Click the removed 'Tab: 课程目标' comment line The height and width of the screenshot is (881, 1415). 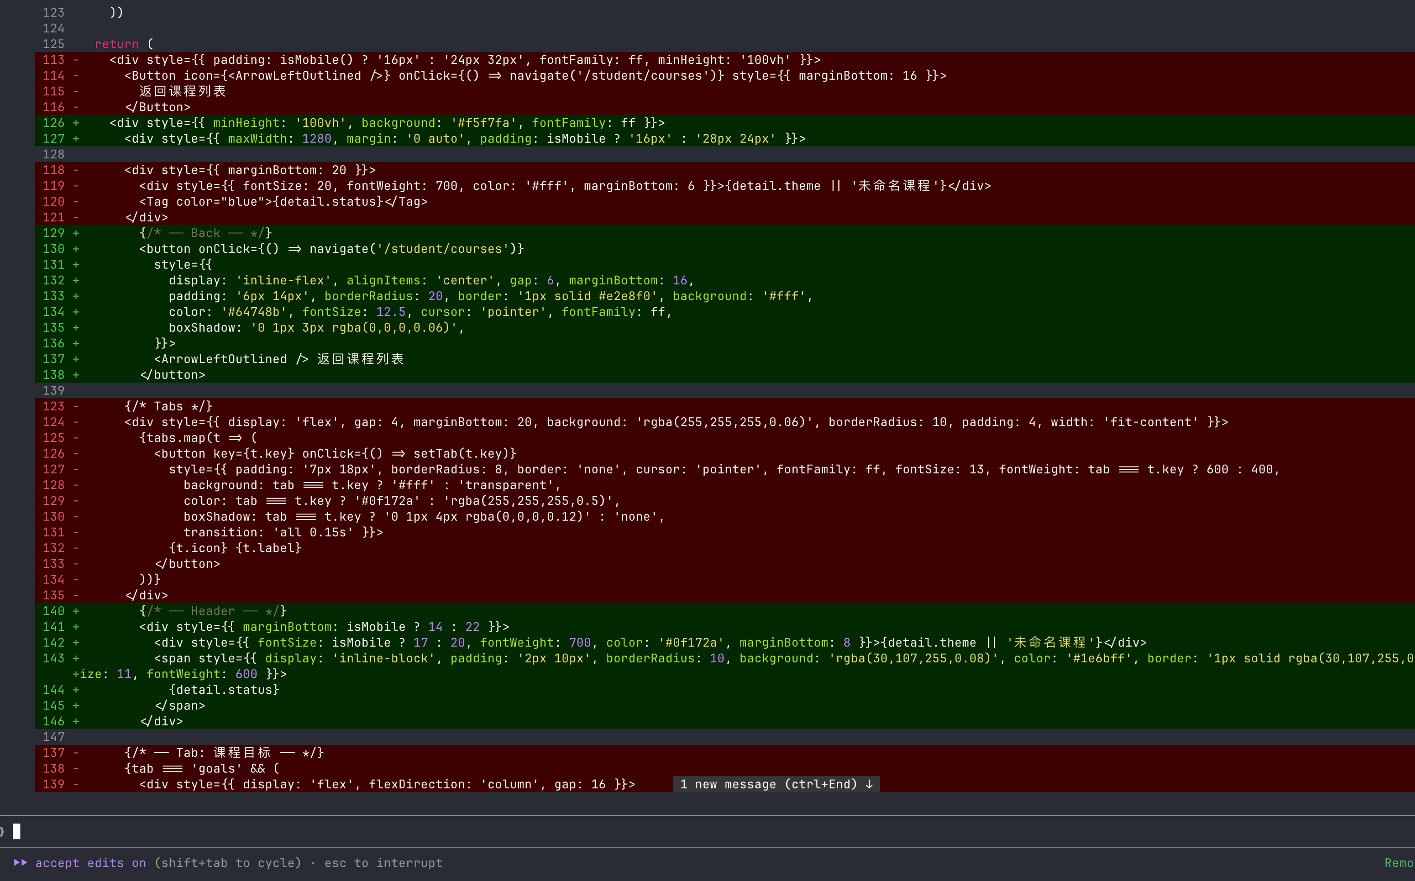pos(725,753)
